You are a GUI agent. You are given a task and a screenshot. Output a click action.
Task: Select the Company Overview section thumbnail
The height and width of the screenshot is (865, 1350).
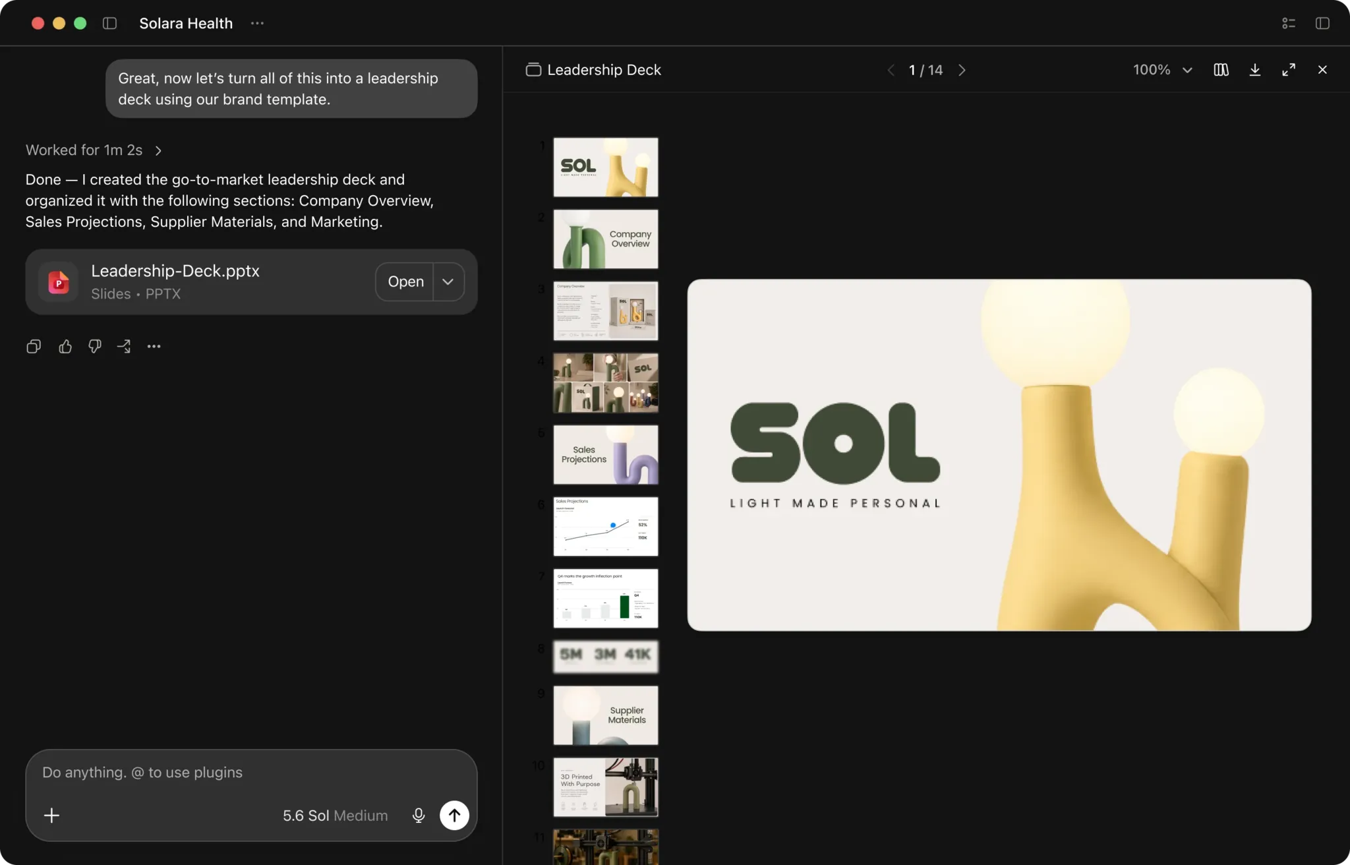[605, 239]
